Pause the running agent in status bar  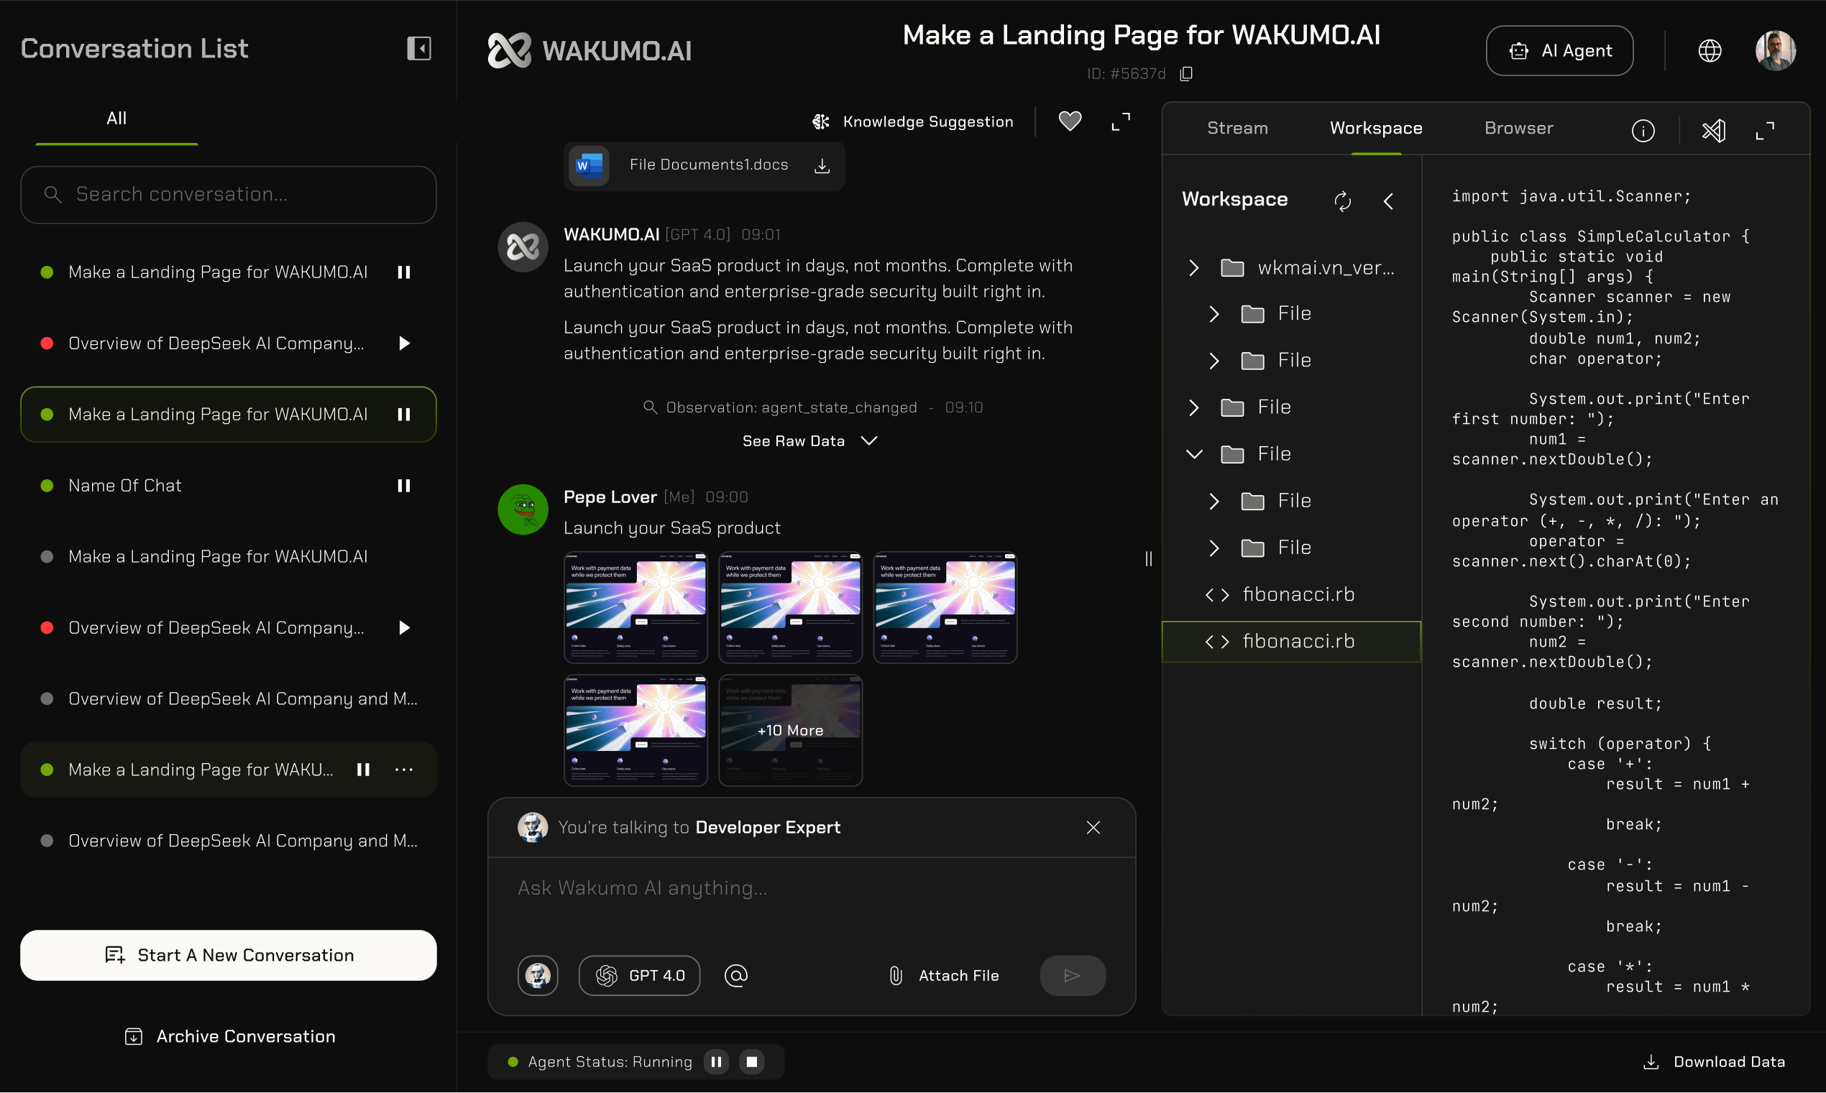pyautogui.click(x=716, y=1061)
